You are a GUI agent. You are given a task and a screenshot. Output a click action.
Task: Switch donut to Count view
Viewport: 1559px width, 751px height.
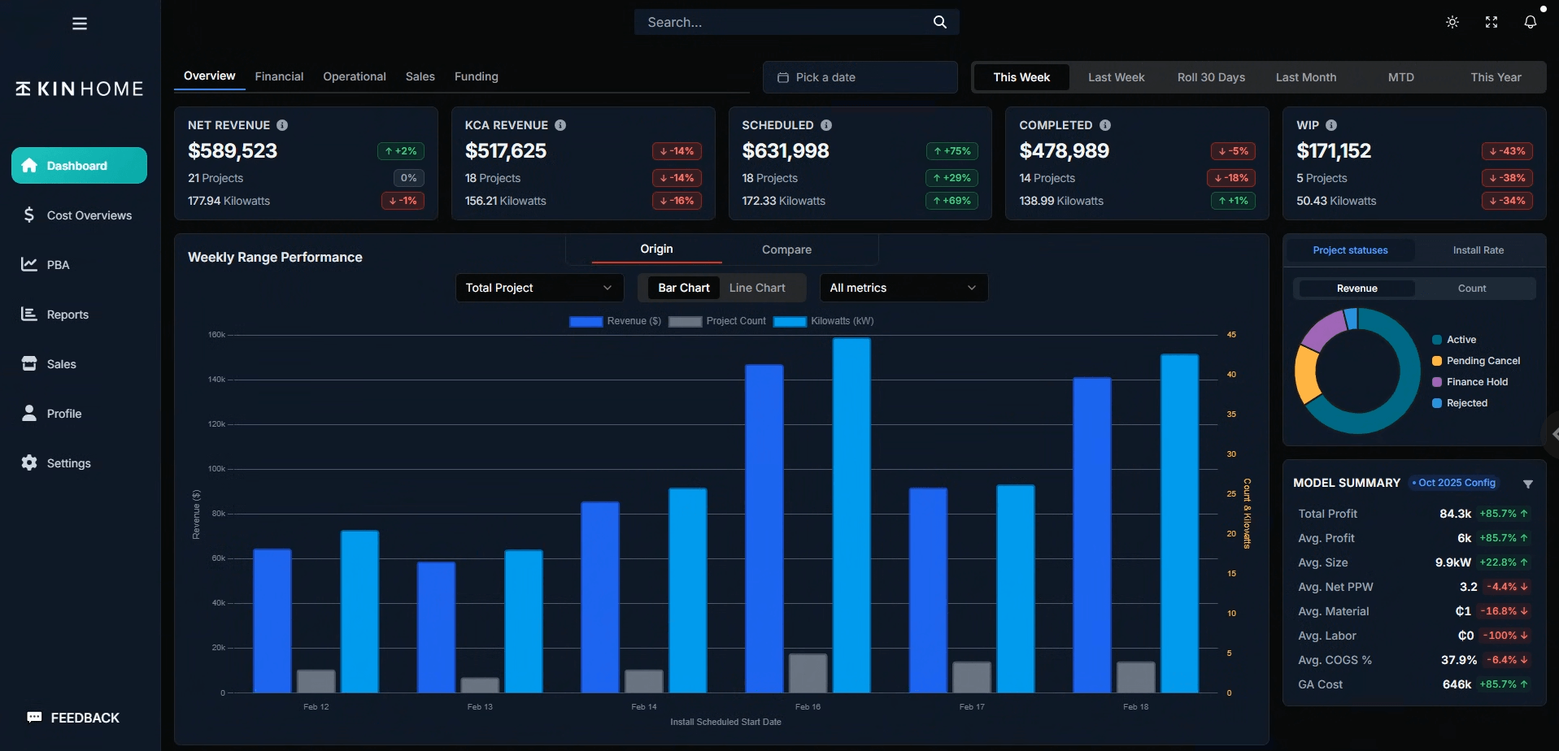1472,289
